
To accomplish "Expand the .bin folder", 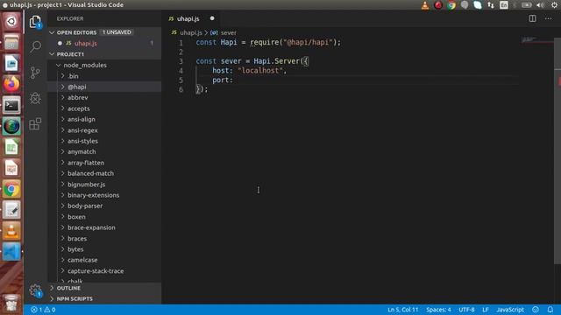I will pyautogui.click(x=63, y=76).
